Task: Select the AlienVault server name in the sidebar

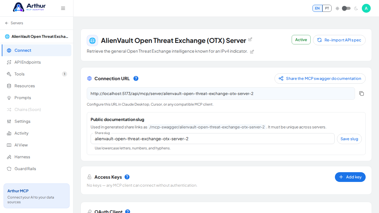Action: pos(36,37)
